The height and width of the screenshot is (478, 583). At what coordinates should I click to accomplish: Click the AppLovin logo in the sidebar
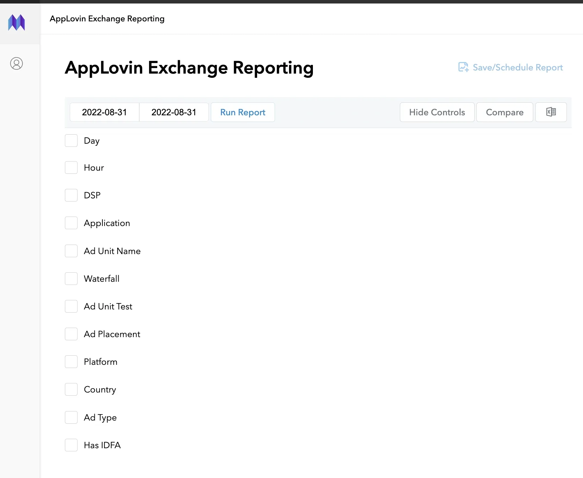click(16, 22)
